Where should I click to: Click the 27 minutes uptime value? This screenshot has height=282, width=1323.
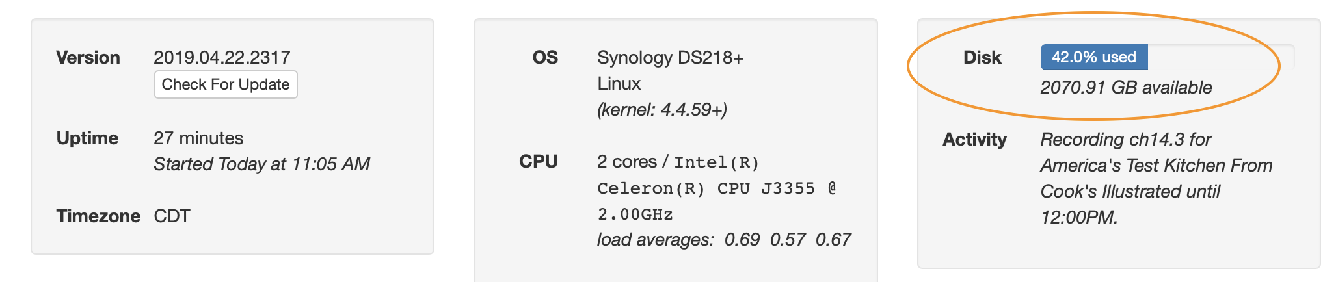[x=198, y=138]
